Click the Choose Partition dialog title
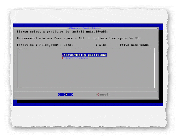The width and height of the screenshot is (177, 136). click(x=84, y=28)
